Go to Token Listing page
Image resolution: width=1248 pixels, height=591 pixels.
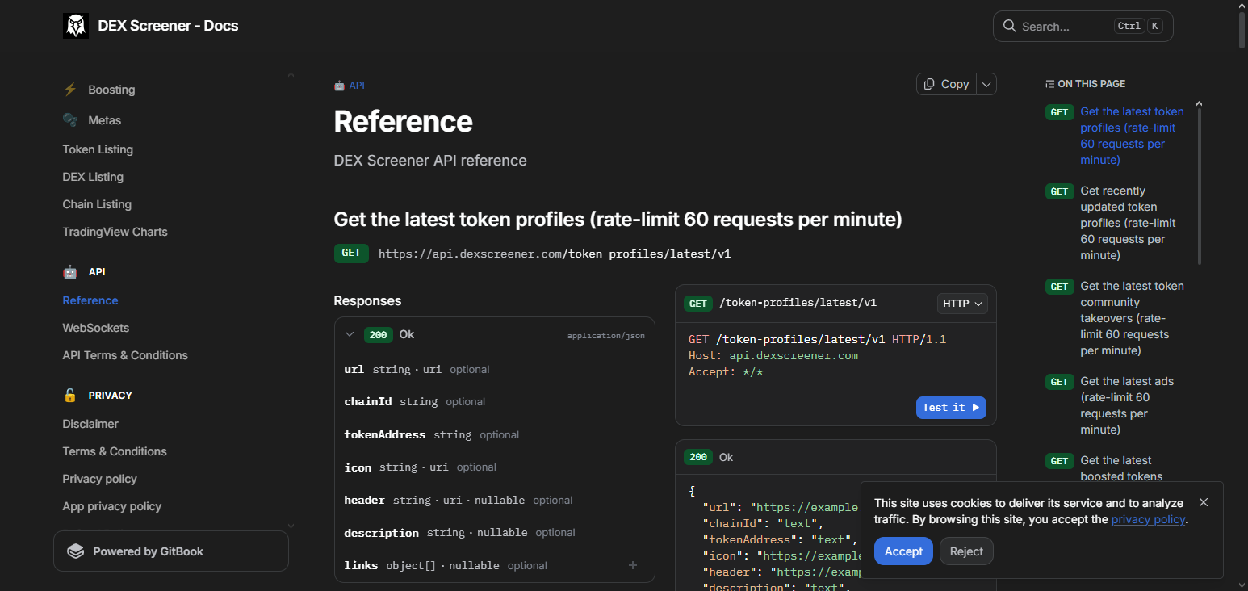click(98, 149)
